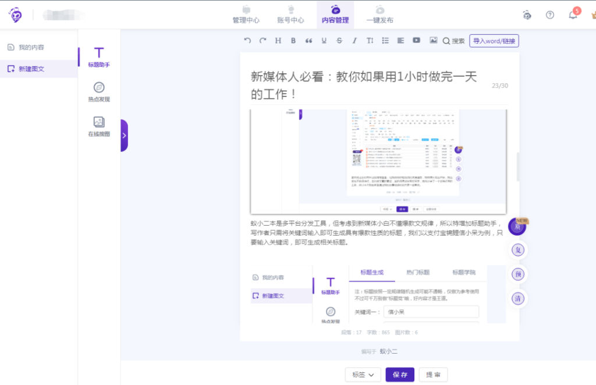Insert a blockquote with the quote icon

click(308, 41)
